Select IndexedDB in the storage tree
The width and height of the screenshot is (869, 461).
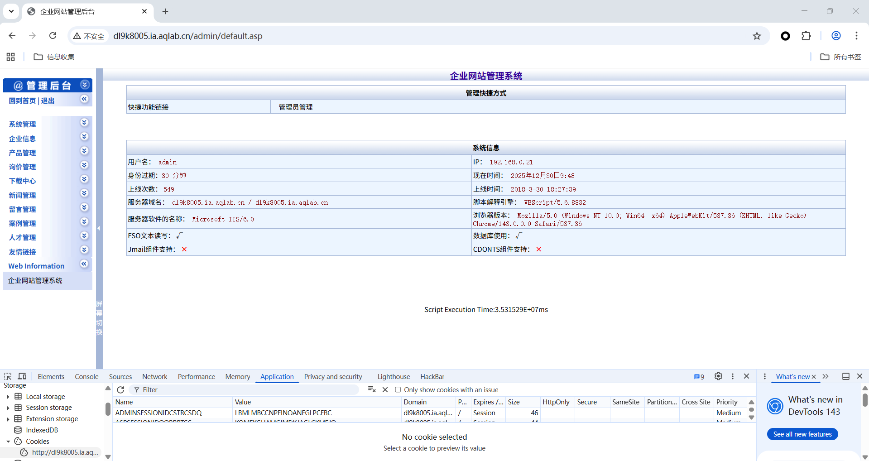click(42, 430)
